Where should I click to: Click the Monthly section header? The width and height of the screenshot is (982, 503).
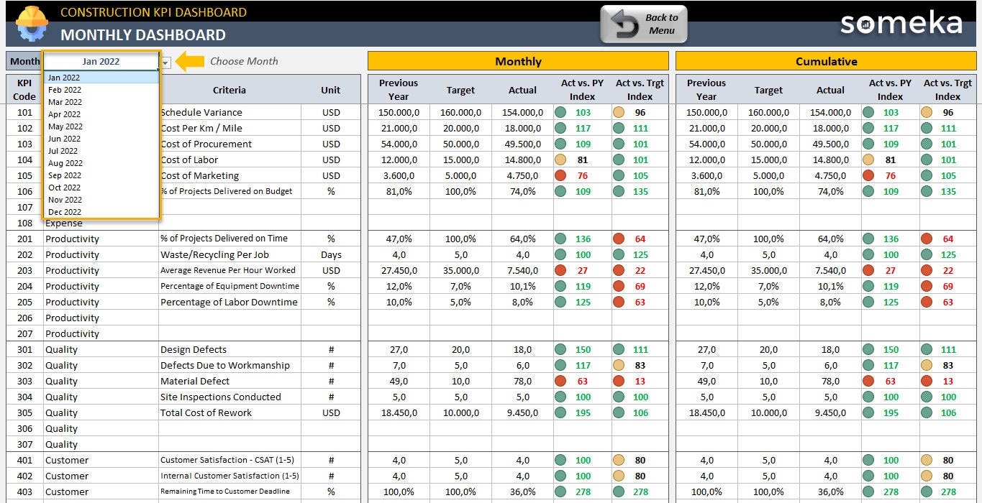[518, 61]
